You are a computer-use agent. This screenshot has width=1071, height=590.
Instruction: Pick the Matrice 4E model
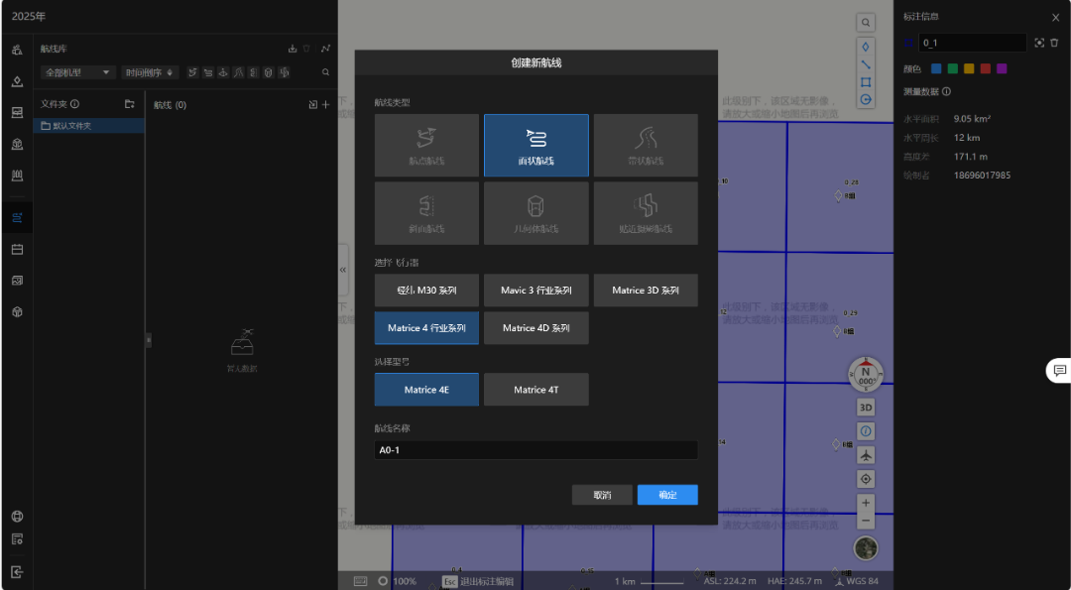(x=426, y=390)
